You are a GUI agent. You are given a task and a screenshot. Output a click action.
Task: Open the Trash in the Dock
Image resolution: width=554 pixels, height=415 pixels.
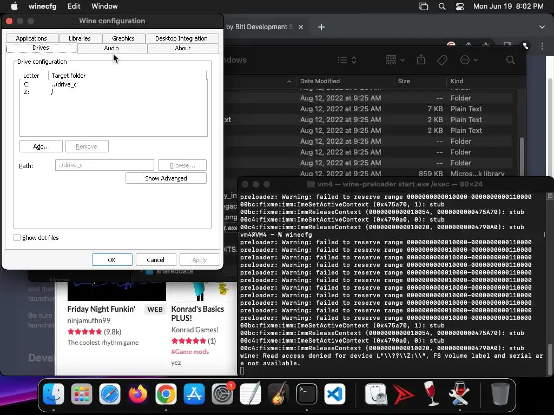click(x=500, y=394)
